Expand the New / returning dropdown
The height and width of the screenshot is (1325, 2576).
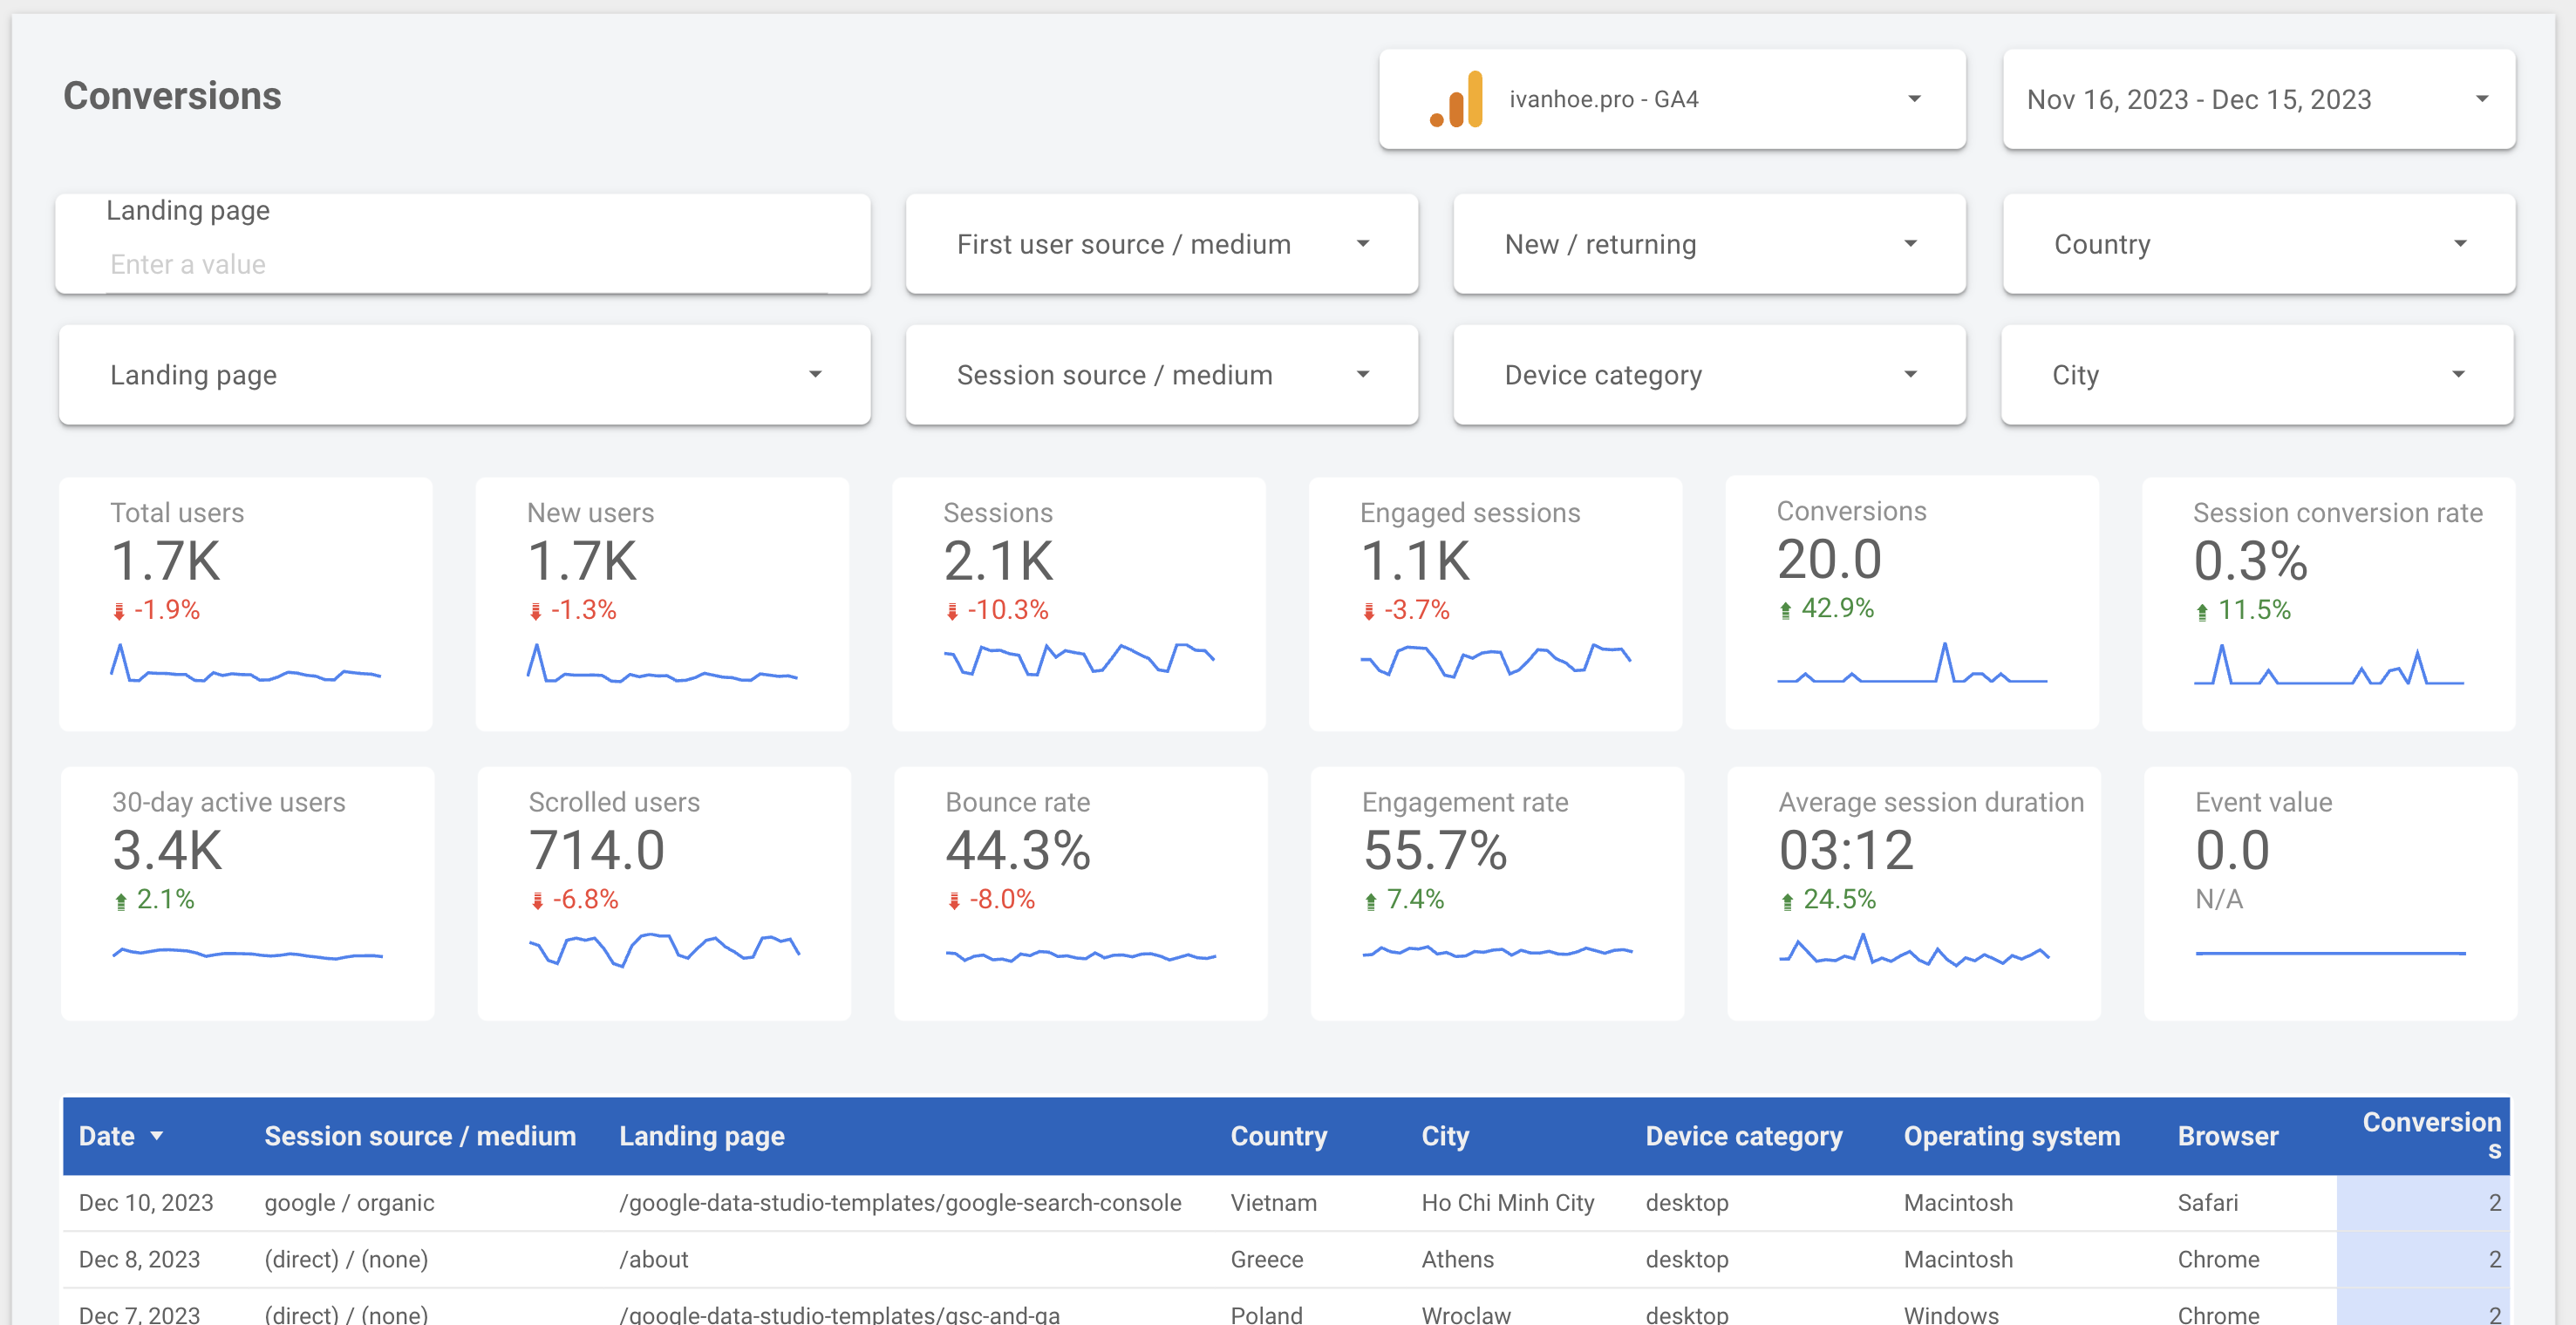click(1912, 245)
